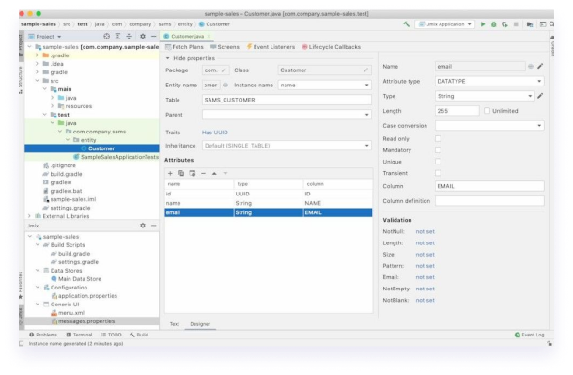573x375 pixels.
Task: Click the Has UUID traits link
Action: coord(215,133)
